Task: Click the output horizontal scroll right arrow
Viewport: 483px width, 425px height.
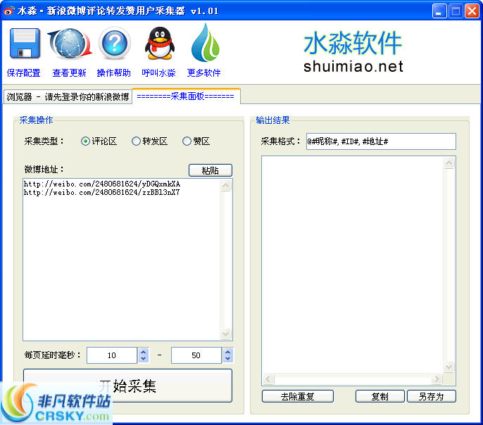Action: click(x=437, y=379)
